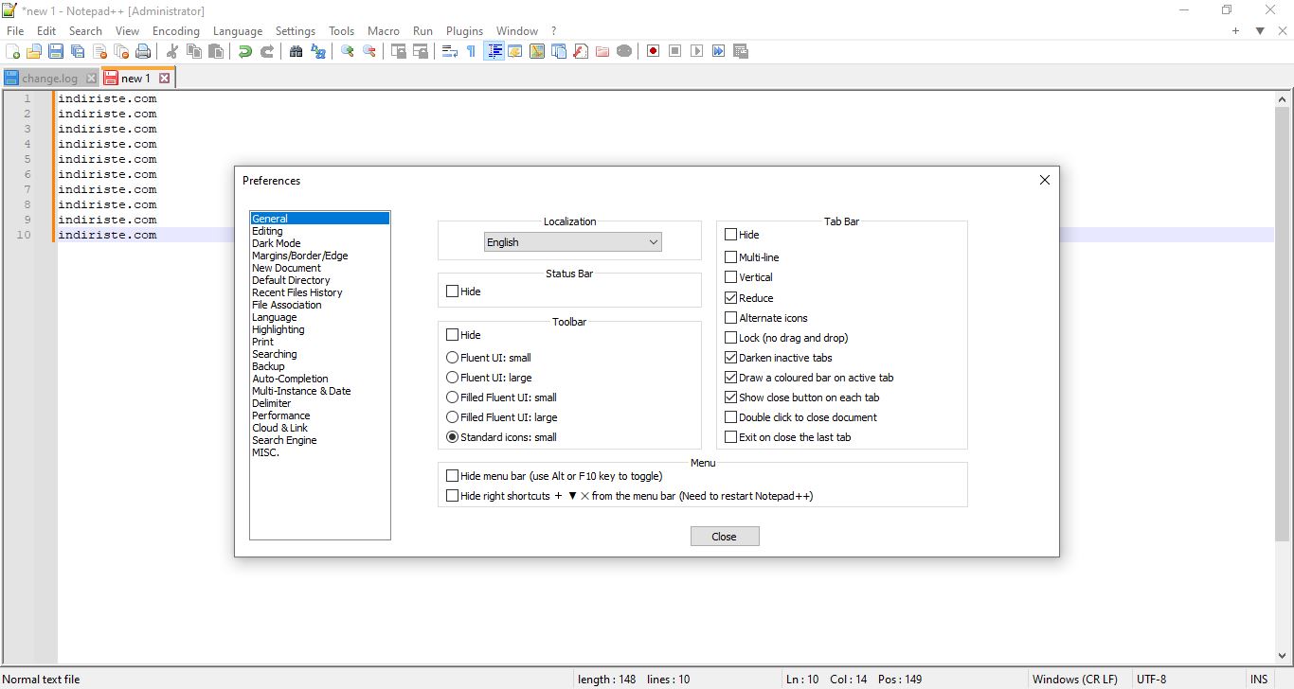1294x689 pixels.
Task: Click the + shortcut in menu bar
Action: pyautogui.click(x=1235, y=31)
